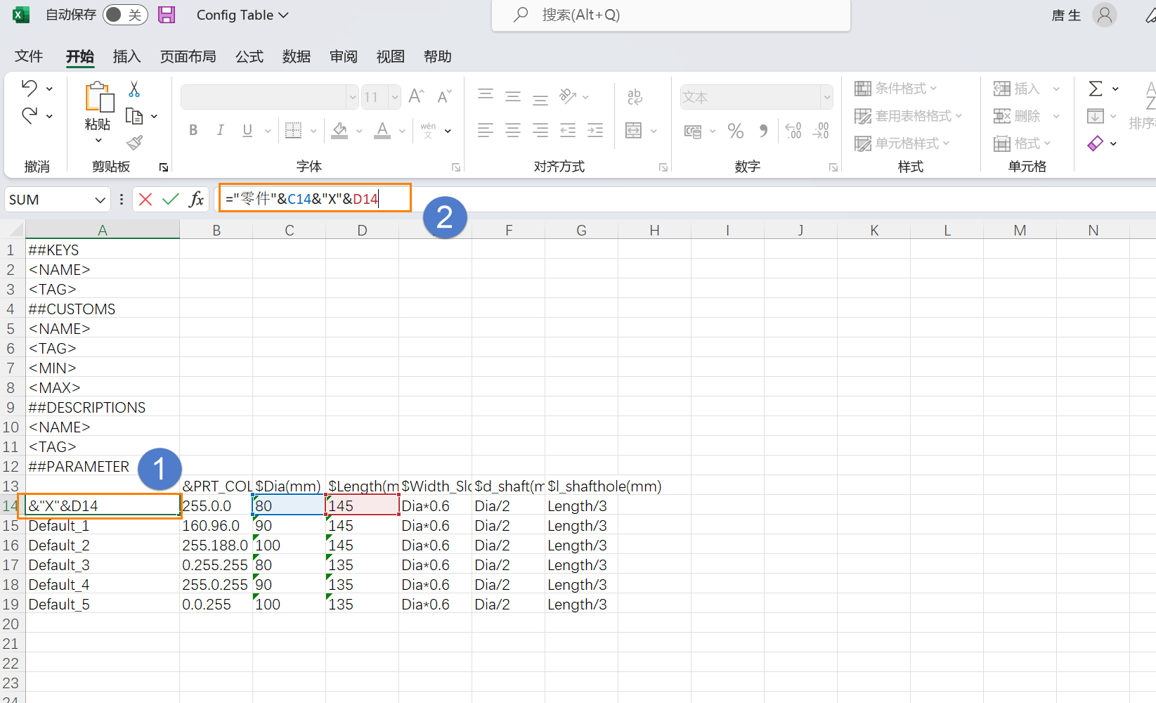This screenshot has width=1156, height=703.
Task: Decrease font size with smaller A icon
Action: [444, 96]
